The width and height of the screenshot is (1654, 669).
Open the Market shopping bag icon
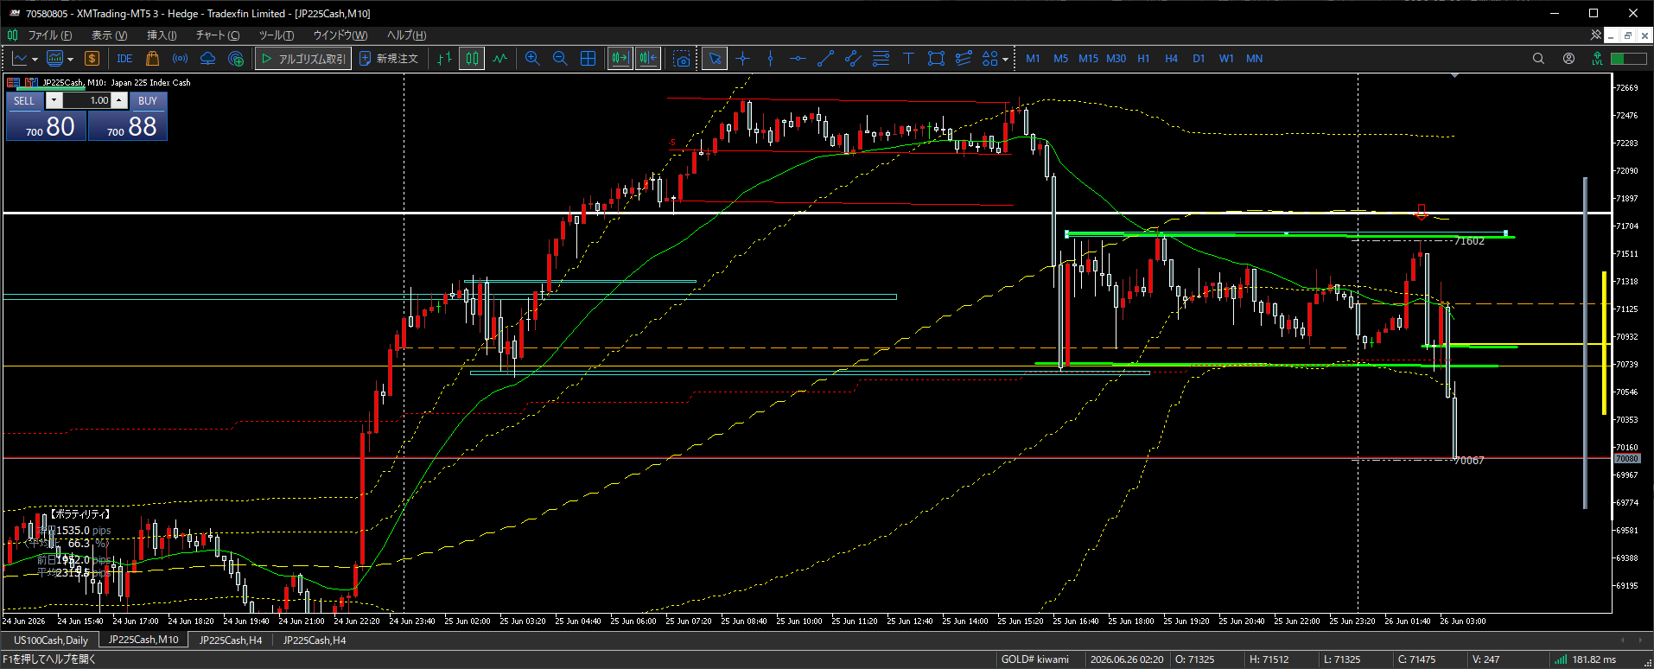(x=153, y=59)
